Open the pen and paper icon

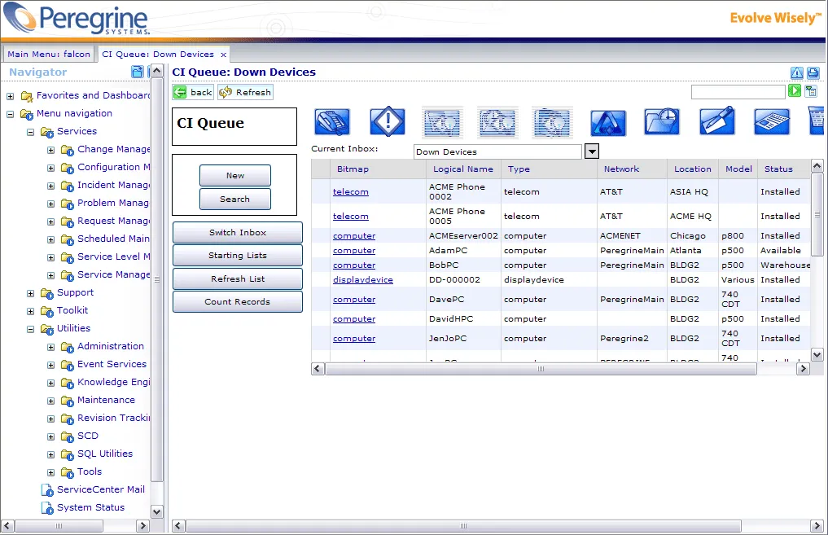pyautogui.click(x=717, y=122)
